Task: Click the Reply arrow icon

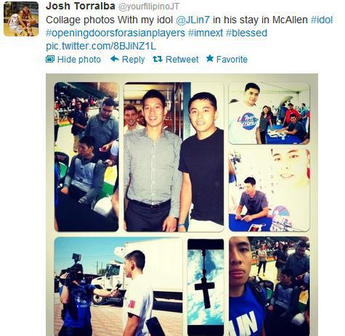Action: 115,59
